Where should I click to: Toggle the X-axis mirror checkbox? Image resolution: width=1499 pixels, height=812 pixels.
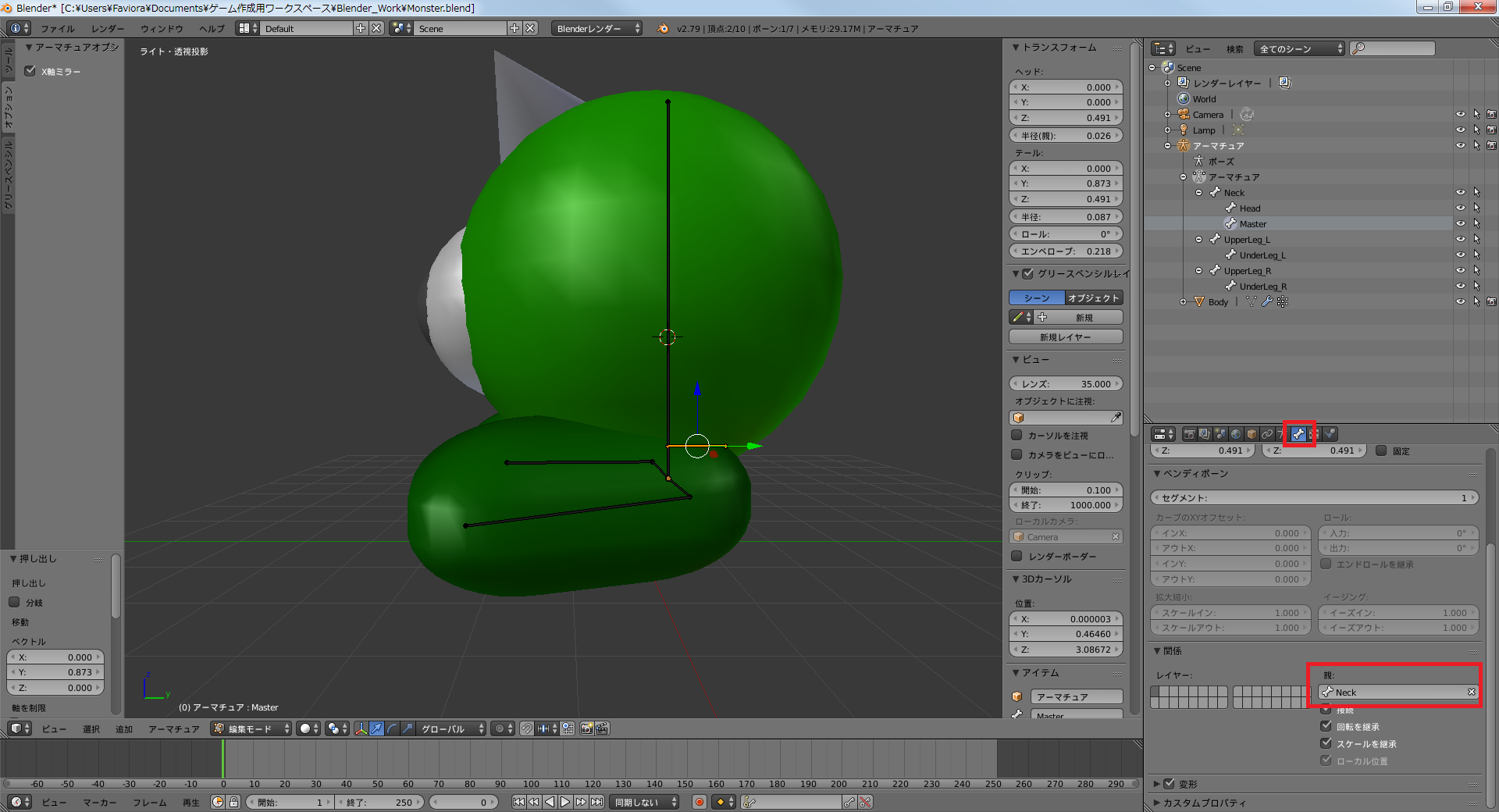[x=30, y=71]
